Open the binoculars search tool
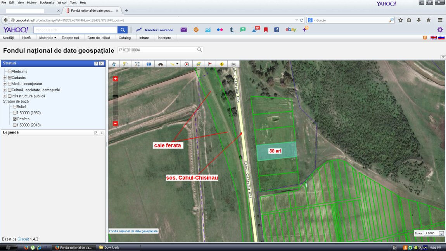Viewport: 446px width, 251px height. click(x=161, y=64)
